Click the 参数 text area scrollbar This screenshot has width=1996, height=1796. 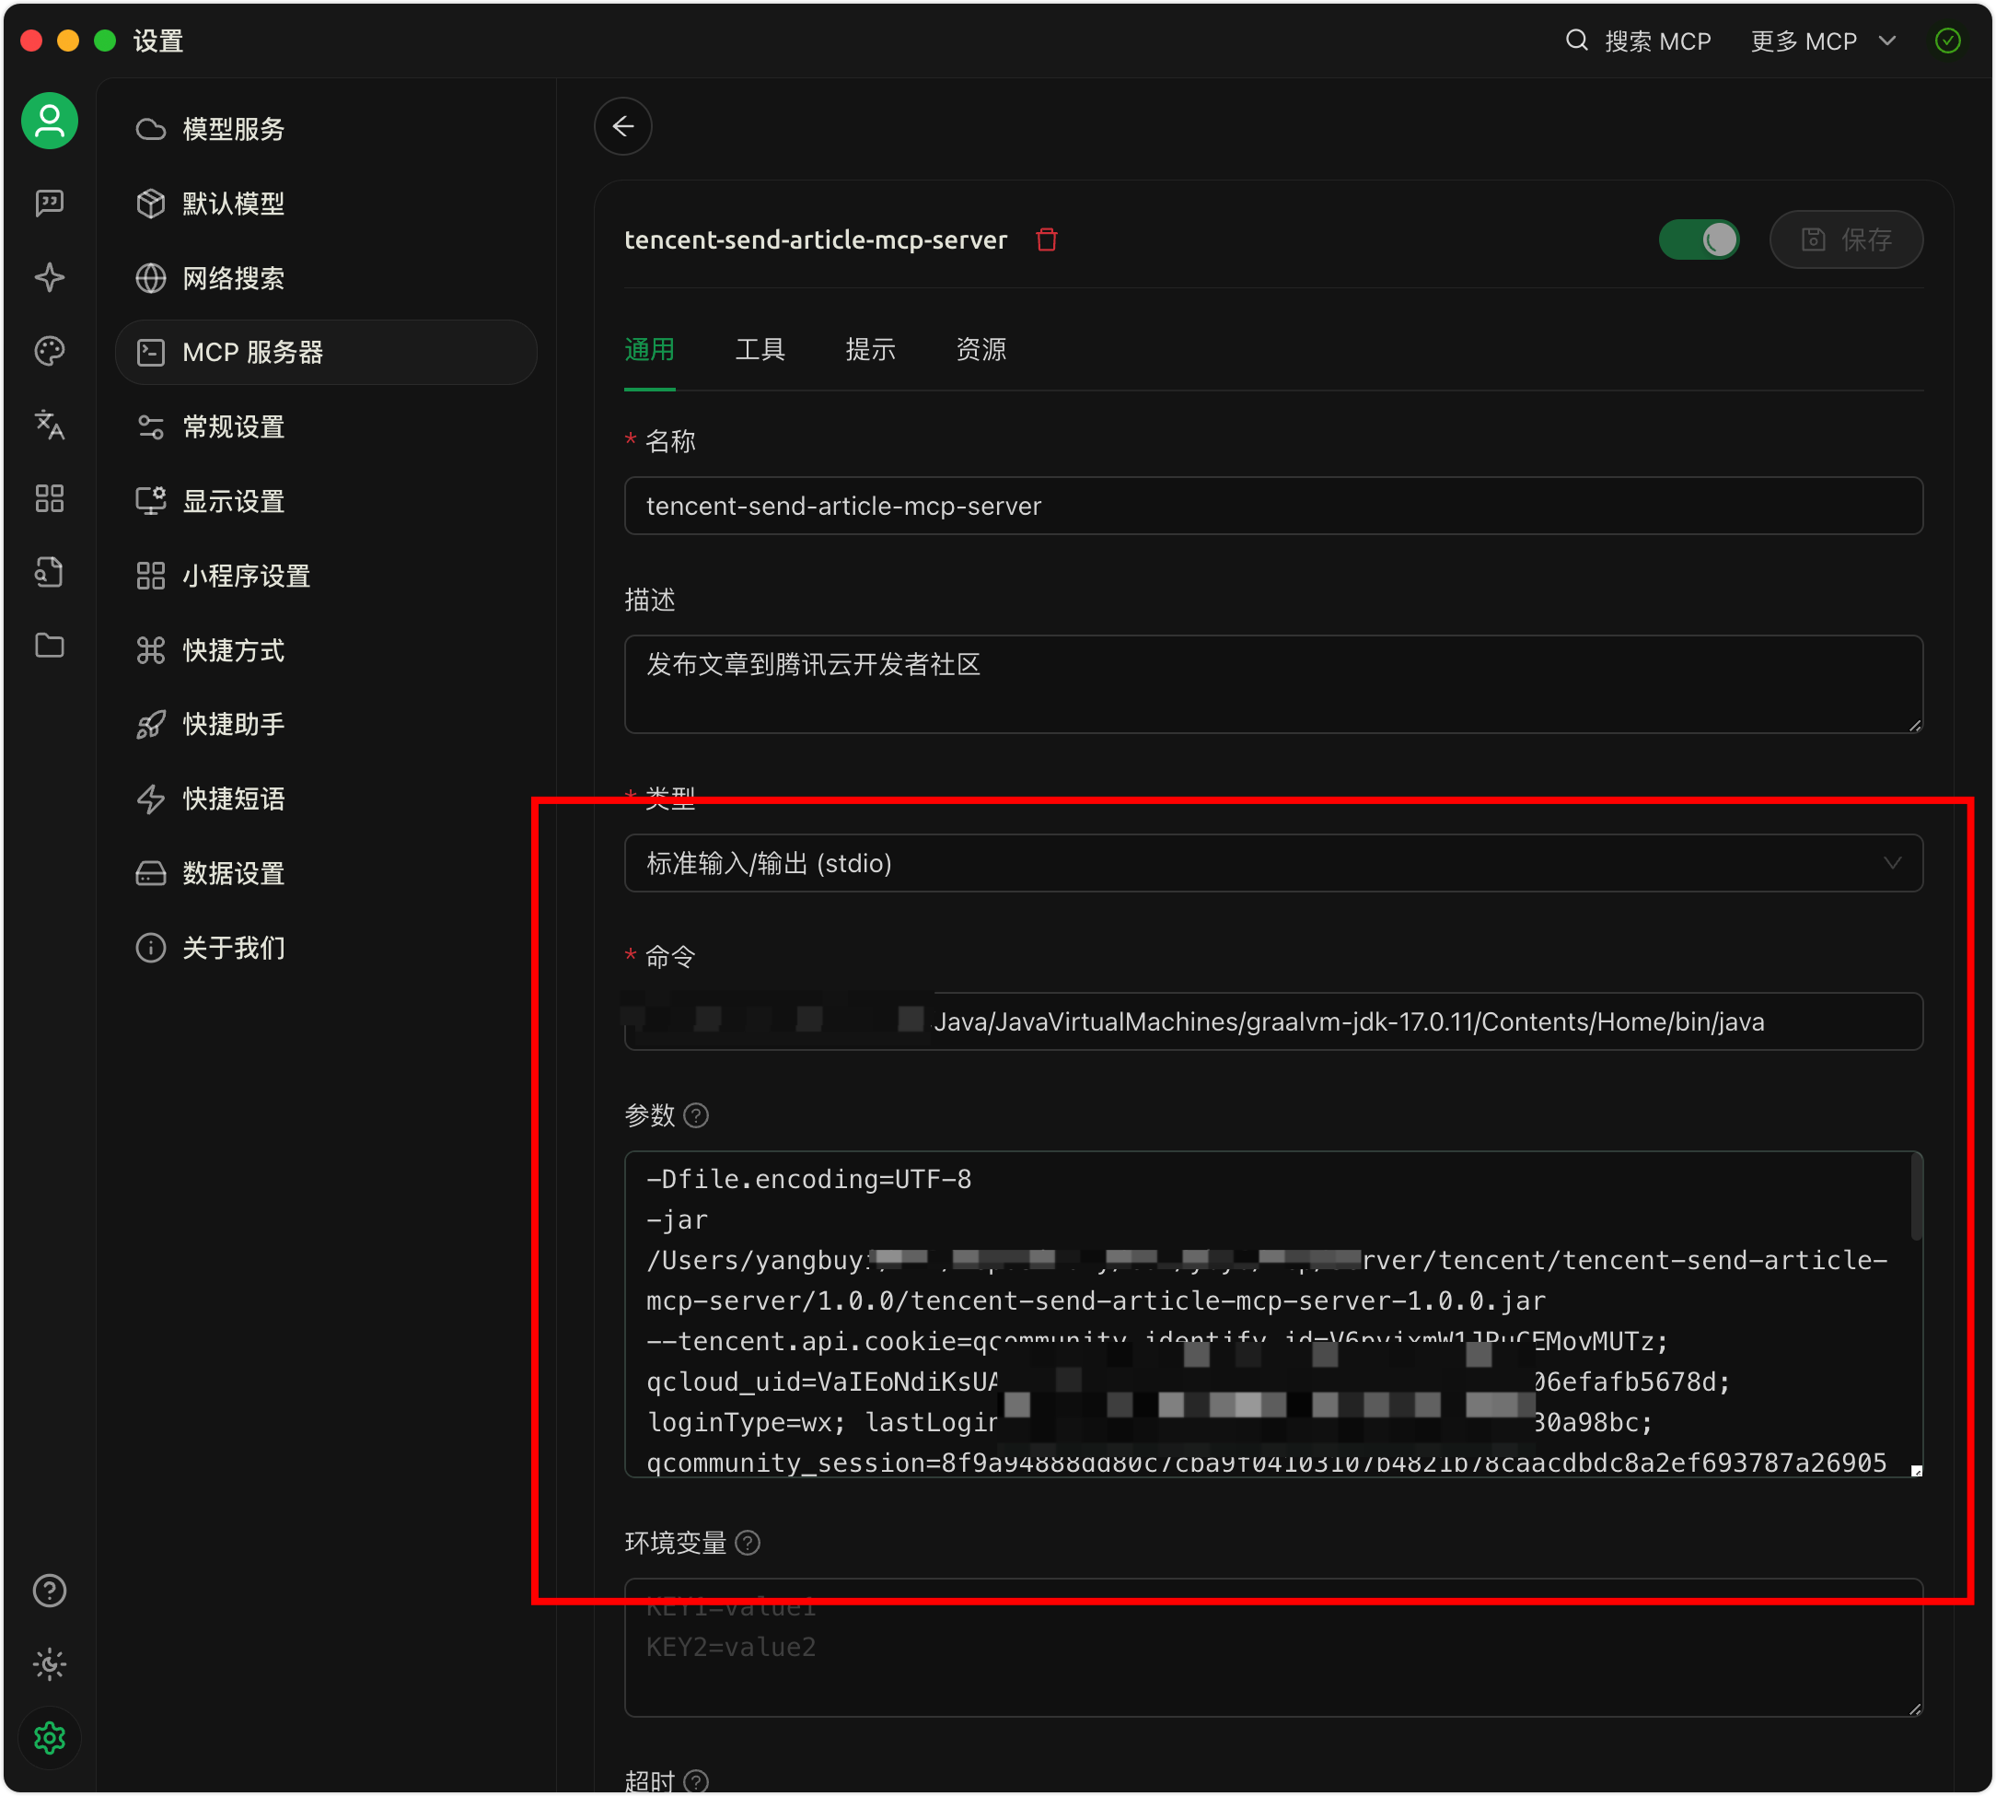click(1917, 1198)
